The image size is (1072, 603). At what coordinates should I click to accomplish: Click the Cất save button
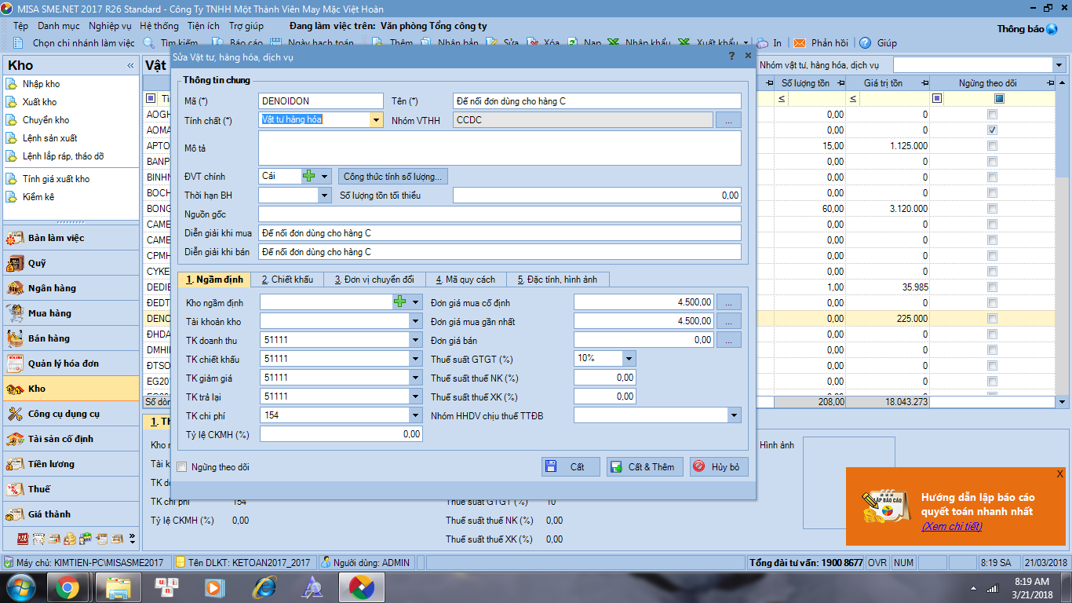571,466
